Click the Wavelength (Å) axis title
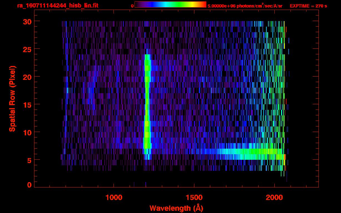This screenshot has width=341, height=213. [176, 208]
